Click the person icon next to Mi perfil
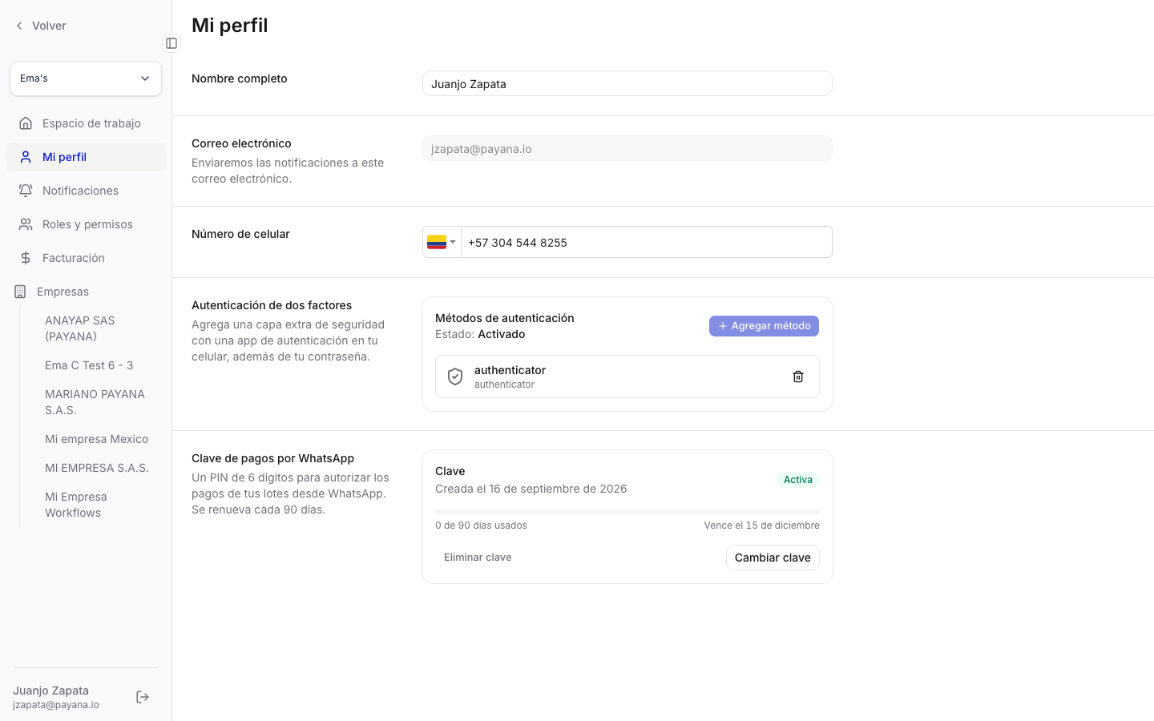The height and width of the screenshot is (721, 1154). (26, 157)
